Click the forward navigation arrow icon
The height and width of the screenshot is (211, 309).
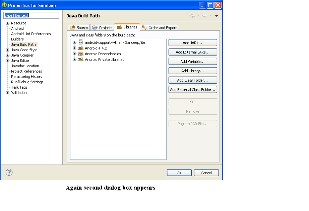point(204,16)
